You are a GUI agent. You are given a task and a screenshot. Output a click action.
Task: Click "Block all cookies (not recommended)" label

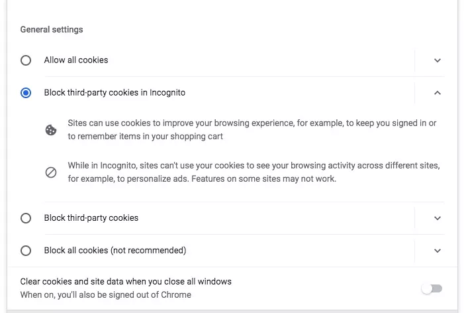115,251
